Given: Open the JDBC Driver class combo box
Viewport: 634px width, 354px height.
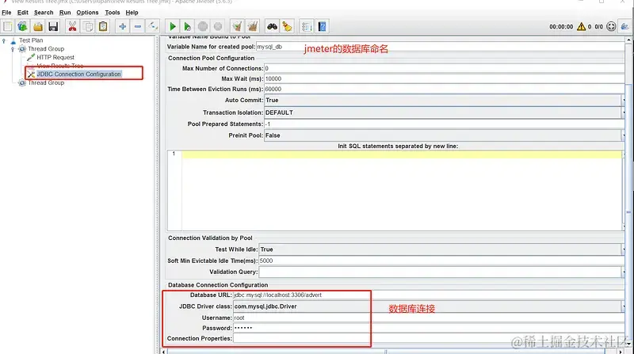Looking at the screenshot, I should click(x=429, y=306).
